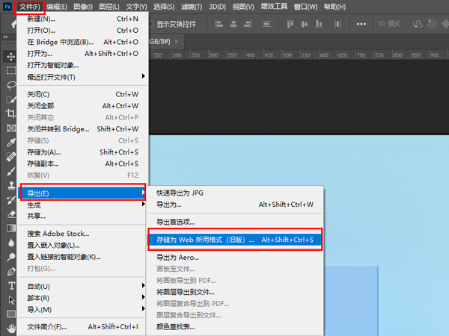Click 快速导出为 JPG

click(180, 193)
